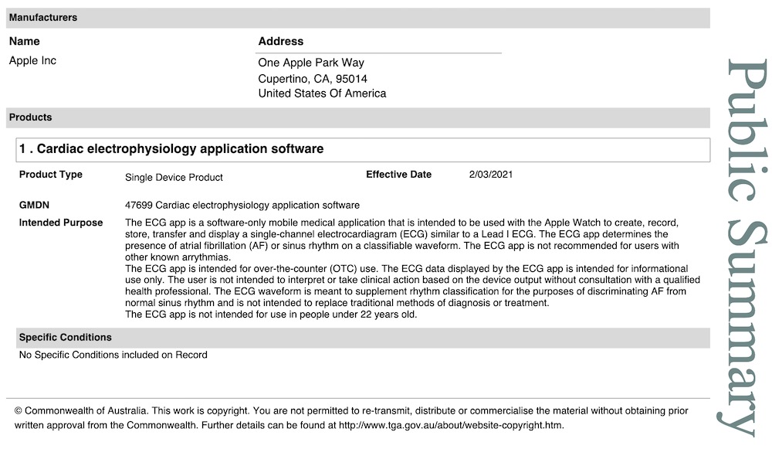This screenshot has width=772, height=449.
Task: Click the vertical Public Summary watermark text
Action: coord(746,247)
